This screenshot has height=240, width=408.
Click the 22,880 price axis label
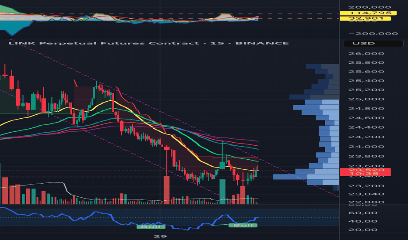pos(366,202)
